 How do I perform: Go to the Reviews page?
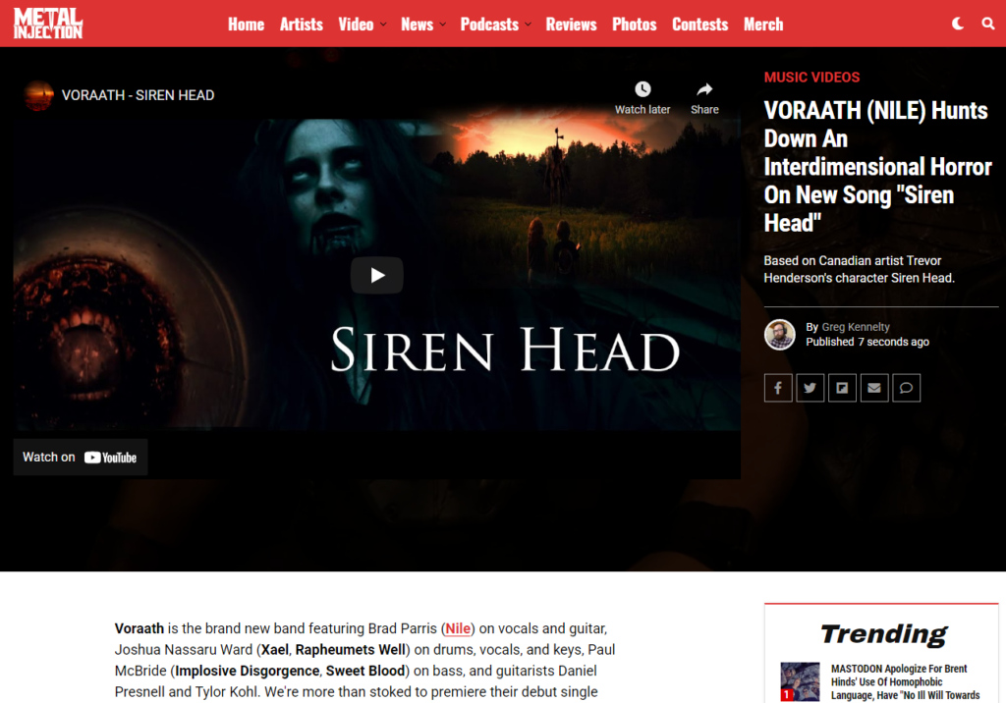pyautogui.click(x=571, y=25)
